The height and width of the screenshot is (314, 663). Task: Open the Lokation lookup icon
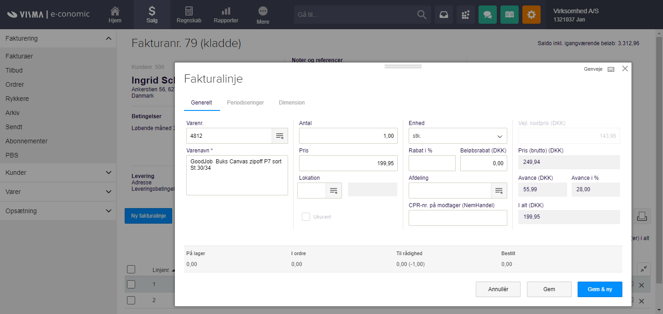[x=333, y=190]
